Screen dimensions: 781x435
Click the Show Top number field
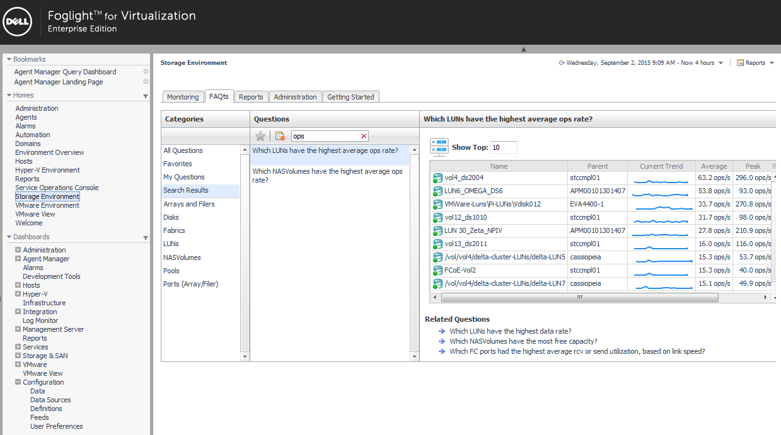pos(504,147)
